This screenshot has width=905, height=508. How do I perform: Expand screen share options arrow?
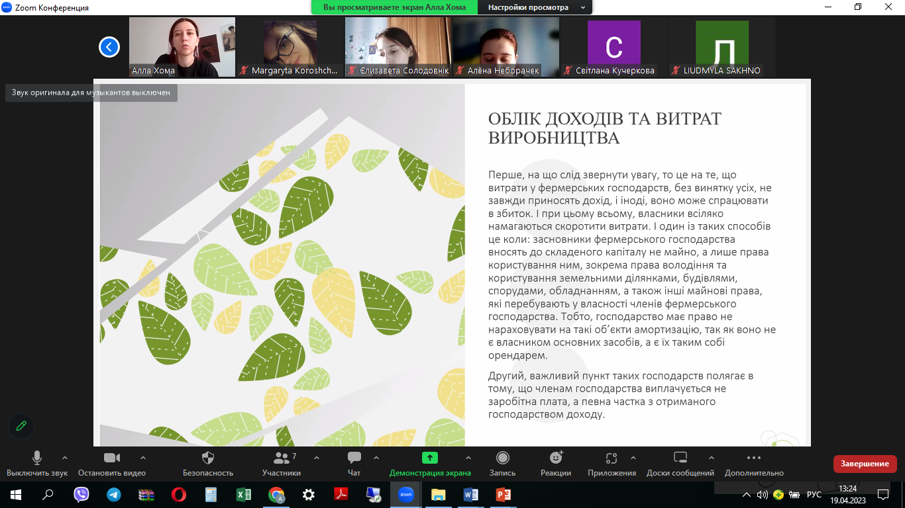coord(468,458)
